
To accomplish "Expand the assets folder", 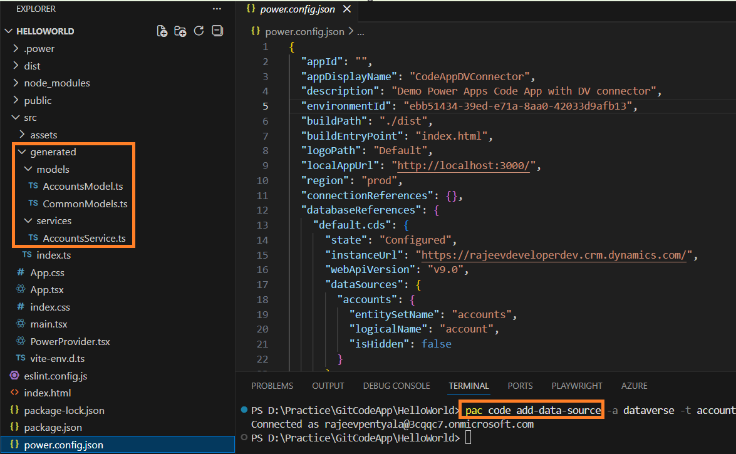I will point(43,135).
